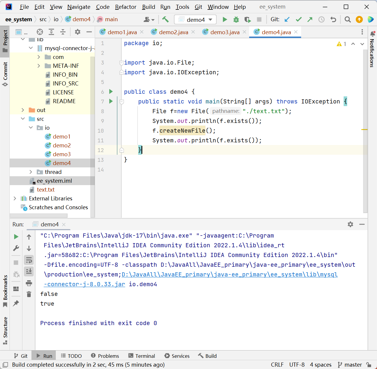This screenshot has width=377, height=369.
Task: Collapse the src folder
Action: [x=23, y=119]
